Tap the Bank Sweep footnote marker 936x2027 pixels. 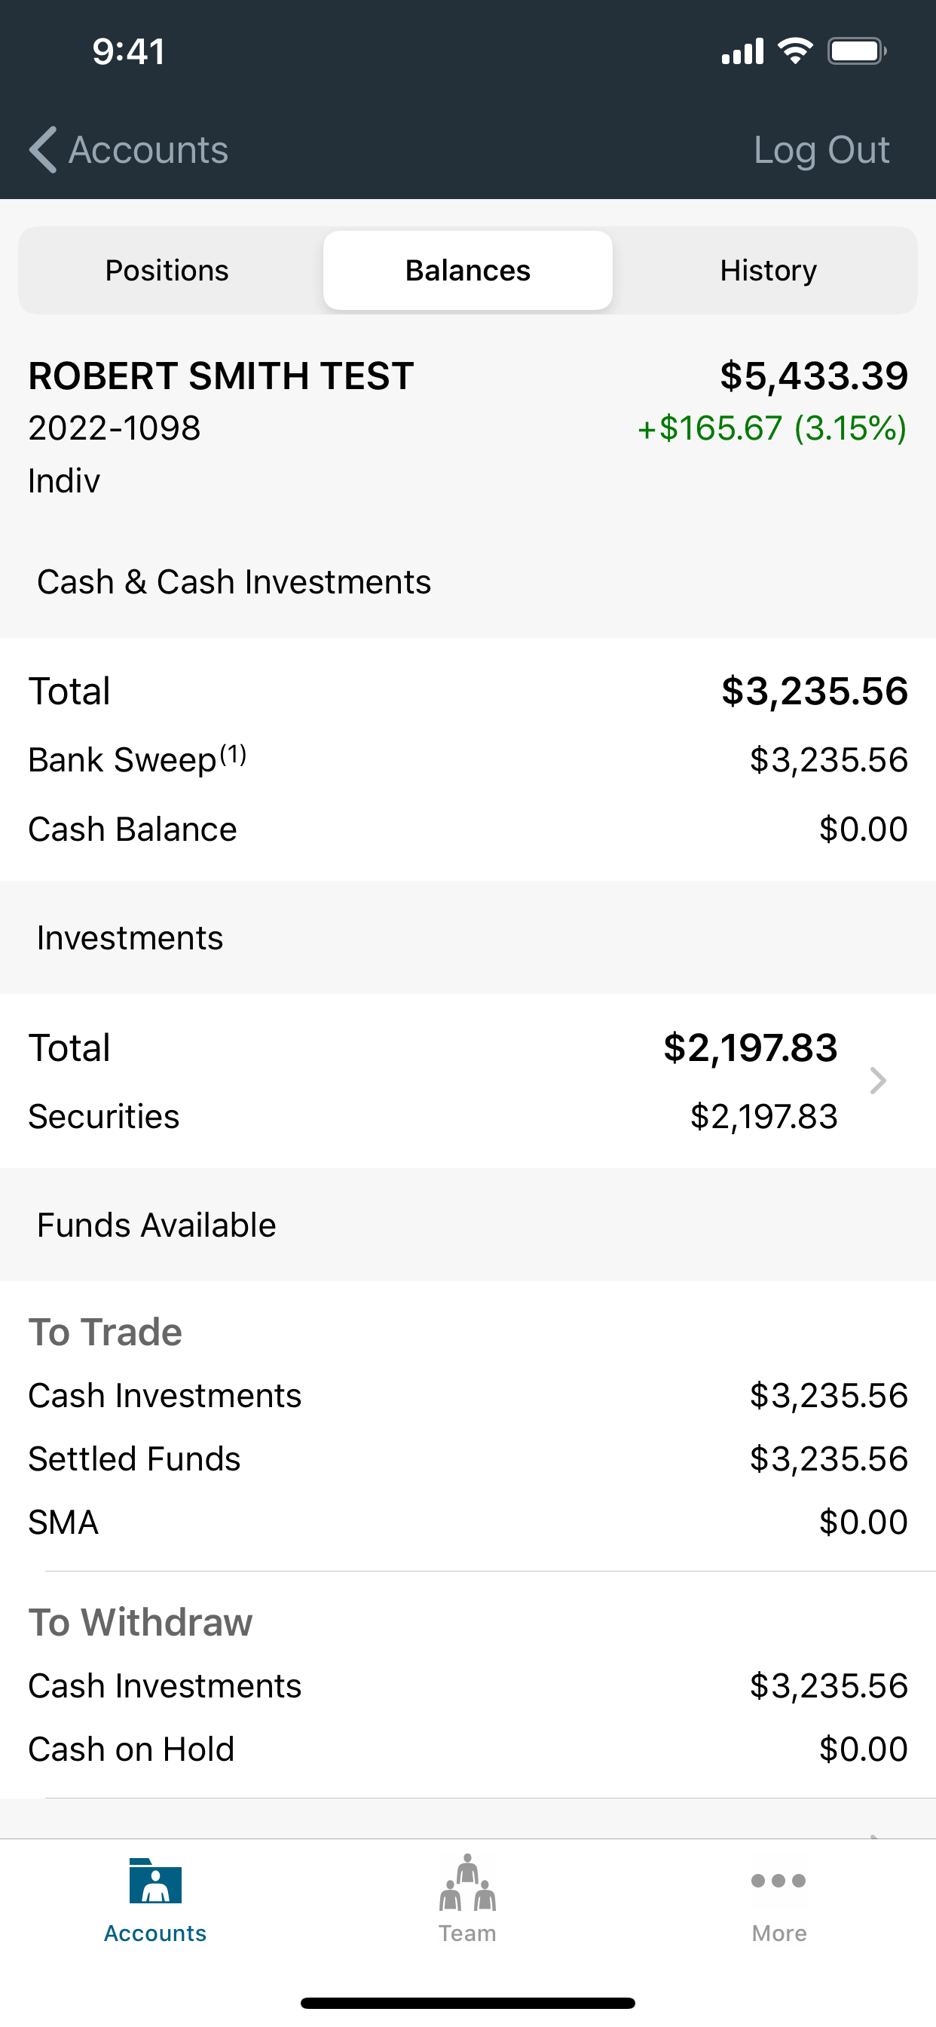(233, 756)
